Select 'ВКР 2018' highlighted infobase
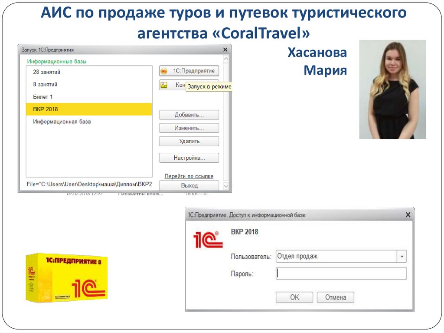 (x=89, y=109)
